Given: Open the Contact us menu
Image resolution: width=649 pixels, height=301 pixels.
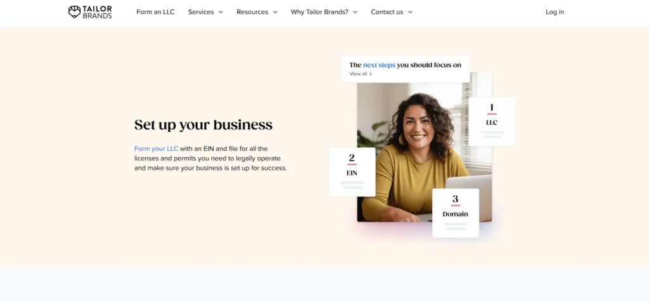Looking at the screenshot, I should [387, 12].
